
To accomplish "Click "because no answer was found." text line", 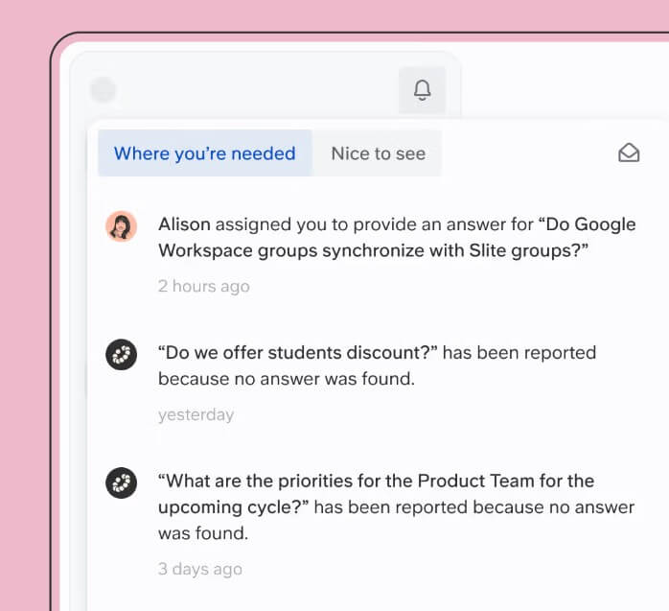I will 287,379.
